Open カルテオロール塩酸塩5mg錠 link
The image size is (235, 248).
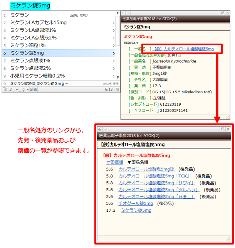[x=146, y=169]
